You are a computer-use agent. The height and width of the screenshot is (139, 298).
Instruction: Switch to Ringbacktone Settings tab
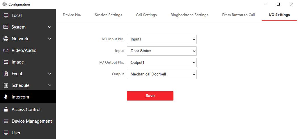coord(189,15)
